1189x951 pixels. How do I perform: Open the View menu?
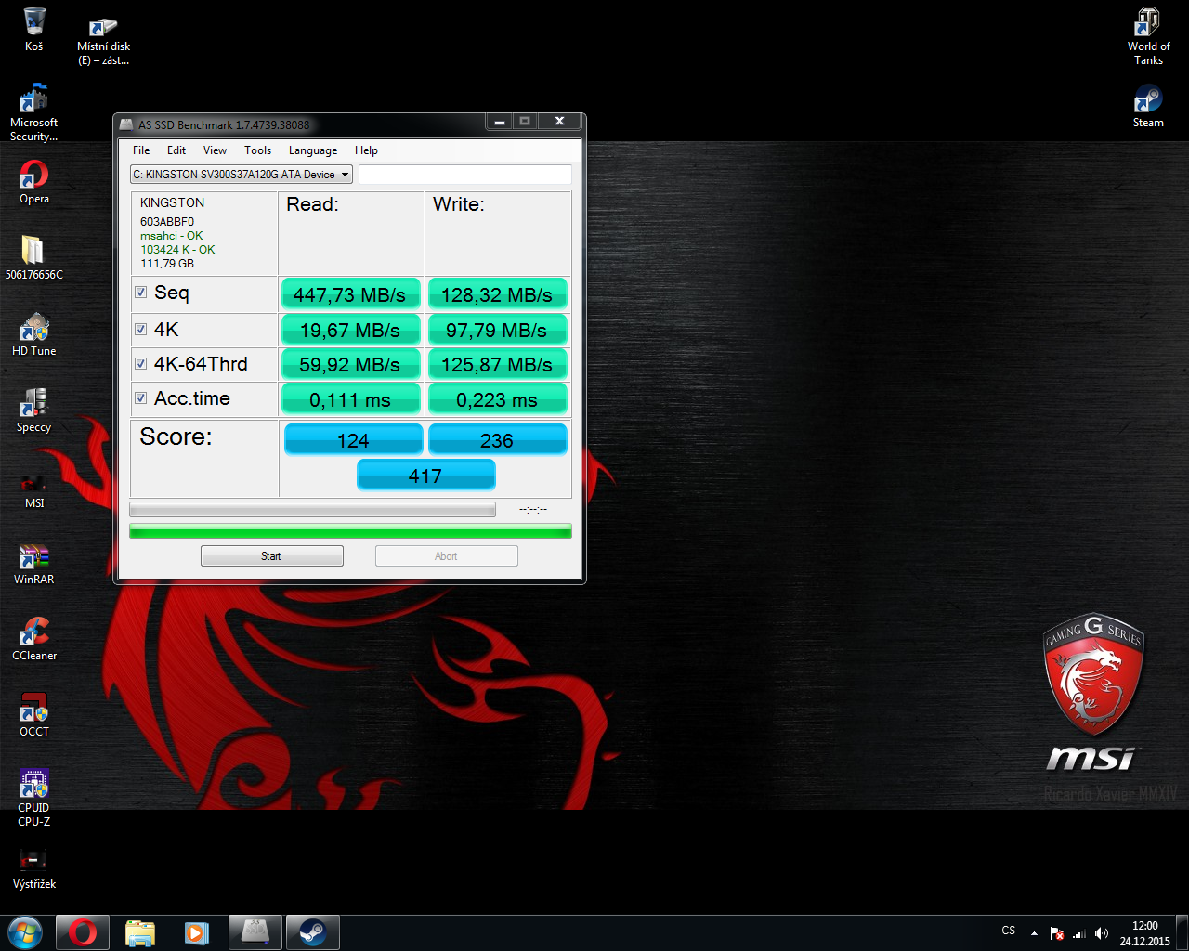point(215,150)
